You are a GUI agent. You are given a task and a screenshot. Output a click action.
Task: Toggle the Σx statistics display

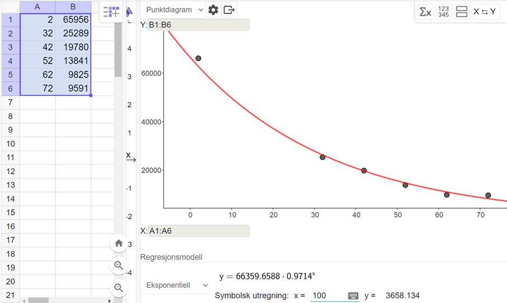[425, 12]
